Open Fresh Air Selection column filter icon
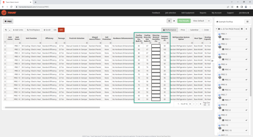 [86, 43]
